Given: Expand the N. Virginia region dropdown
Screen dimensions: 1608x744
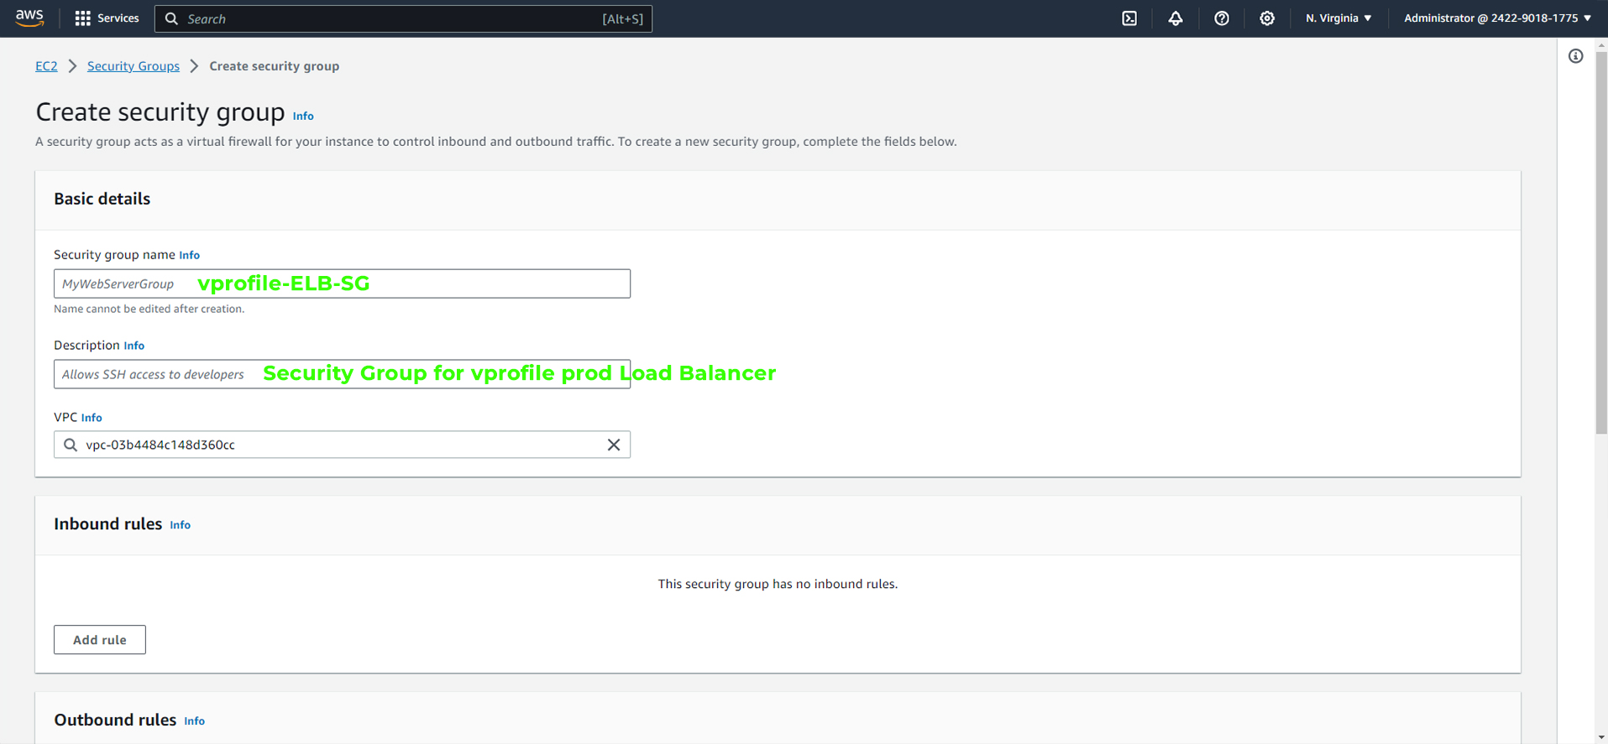Looking at the screenshot, I should click(1338, 18).
